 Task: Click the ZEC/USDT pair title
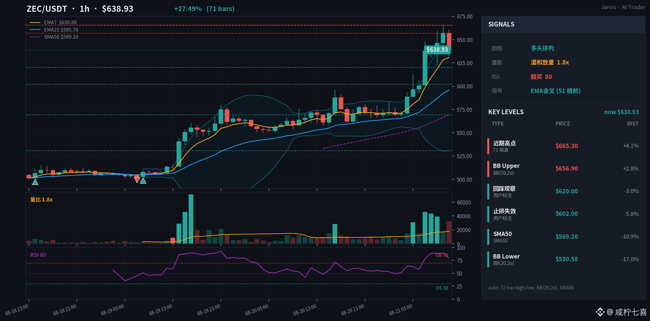click(x=47, y=9)
